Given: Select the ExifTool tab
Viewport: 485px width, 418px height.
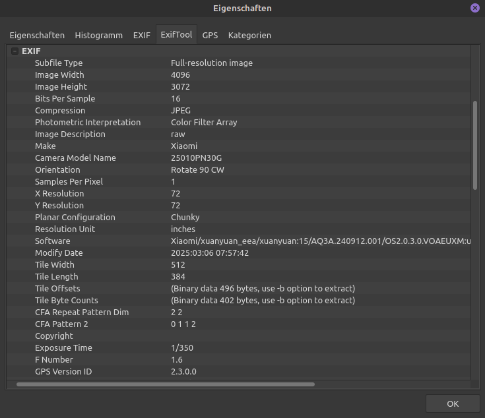Looking at the screenshot, I should [176, 36].
